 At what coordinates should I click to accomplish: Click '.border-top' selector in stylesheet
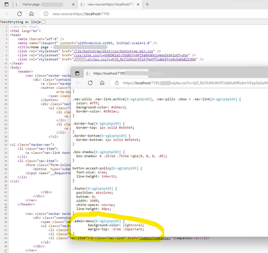(x=83, y=124)
